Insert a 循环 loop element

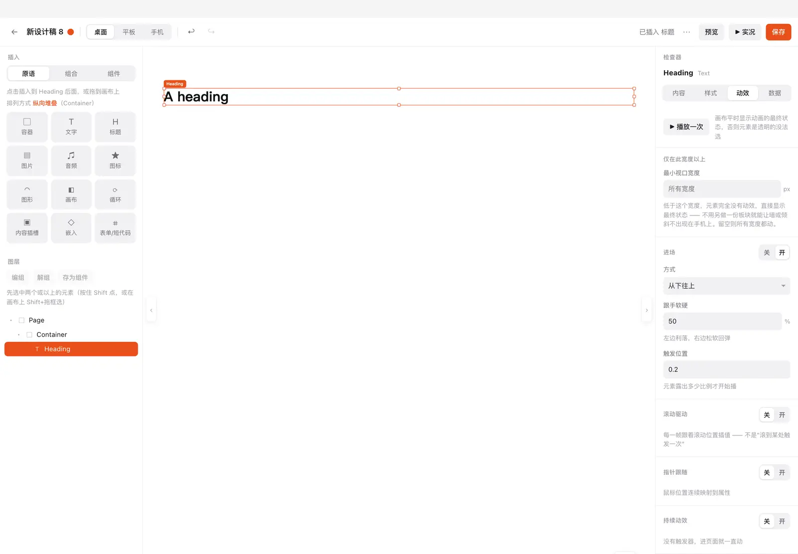(x=115, y=194)
